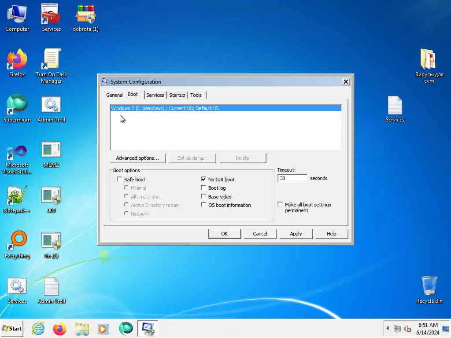This screenshot has width=451, height=338.
Task: Open Windows Media Player from taskbar
Action: point(103,328)
